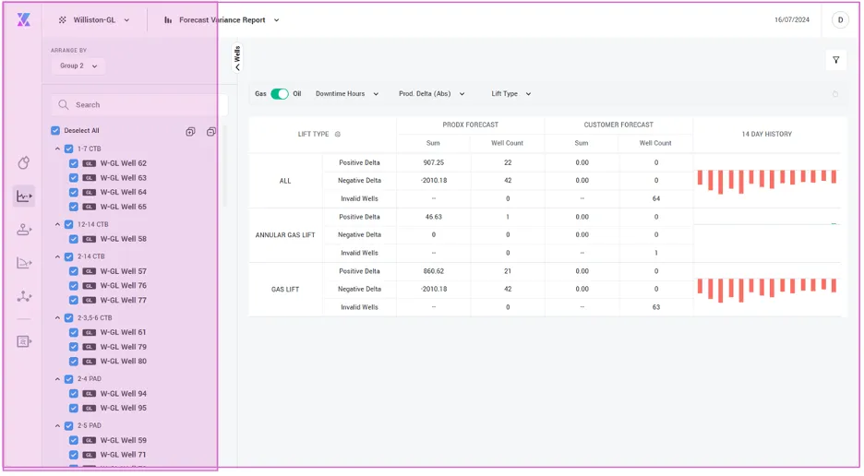The width and height of the screenshot is (864, 476).
Task: Uncheck the Deselect All checkbox
Action: pyautogui.click(x=55, y=131)
